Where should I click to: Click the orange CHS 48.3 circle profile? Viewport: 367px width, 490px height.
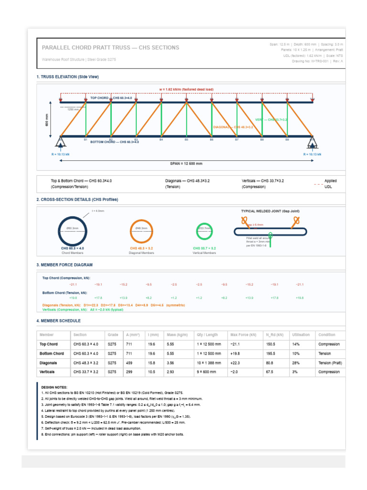coord(141,231)
